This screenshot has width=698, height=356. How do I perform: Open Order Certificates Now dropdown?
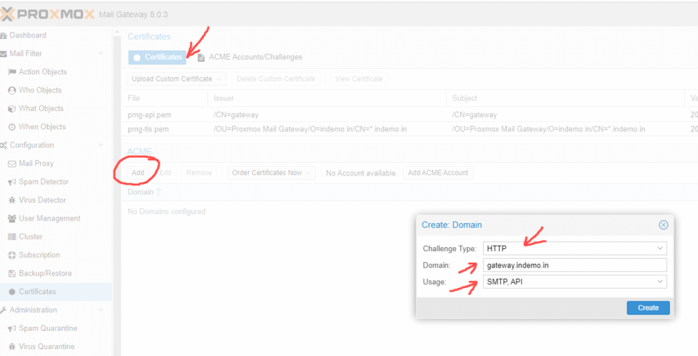click(271, 173)
